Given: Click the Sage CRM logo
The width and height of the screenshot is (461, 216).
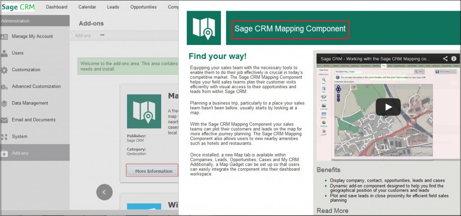Looking at the screenshot, I should [18, 7].
